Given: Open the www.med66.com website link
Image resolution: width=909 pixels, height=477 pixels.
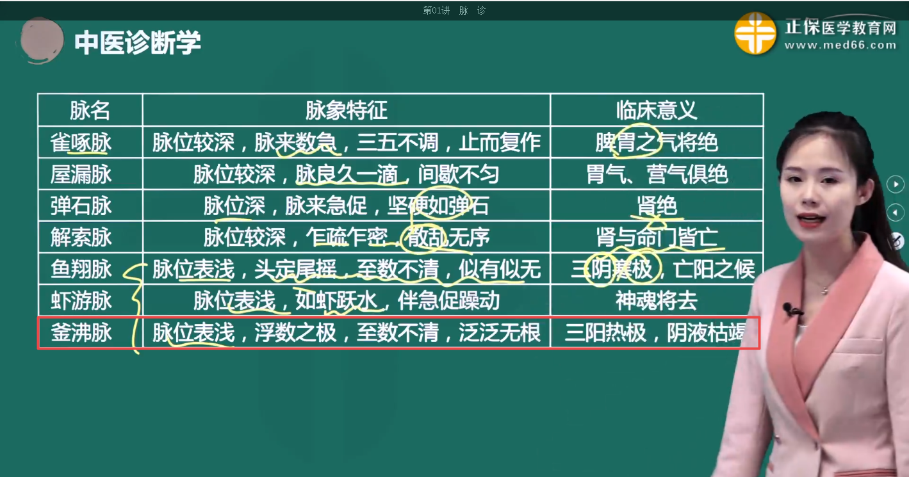Looking at the screenshot, I should pyautogui.click(x=840, y=45).
